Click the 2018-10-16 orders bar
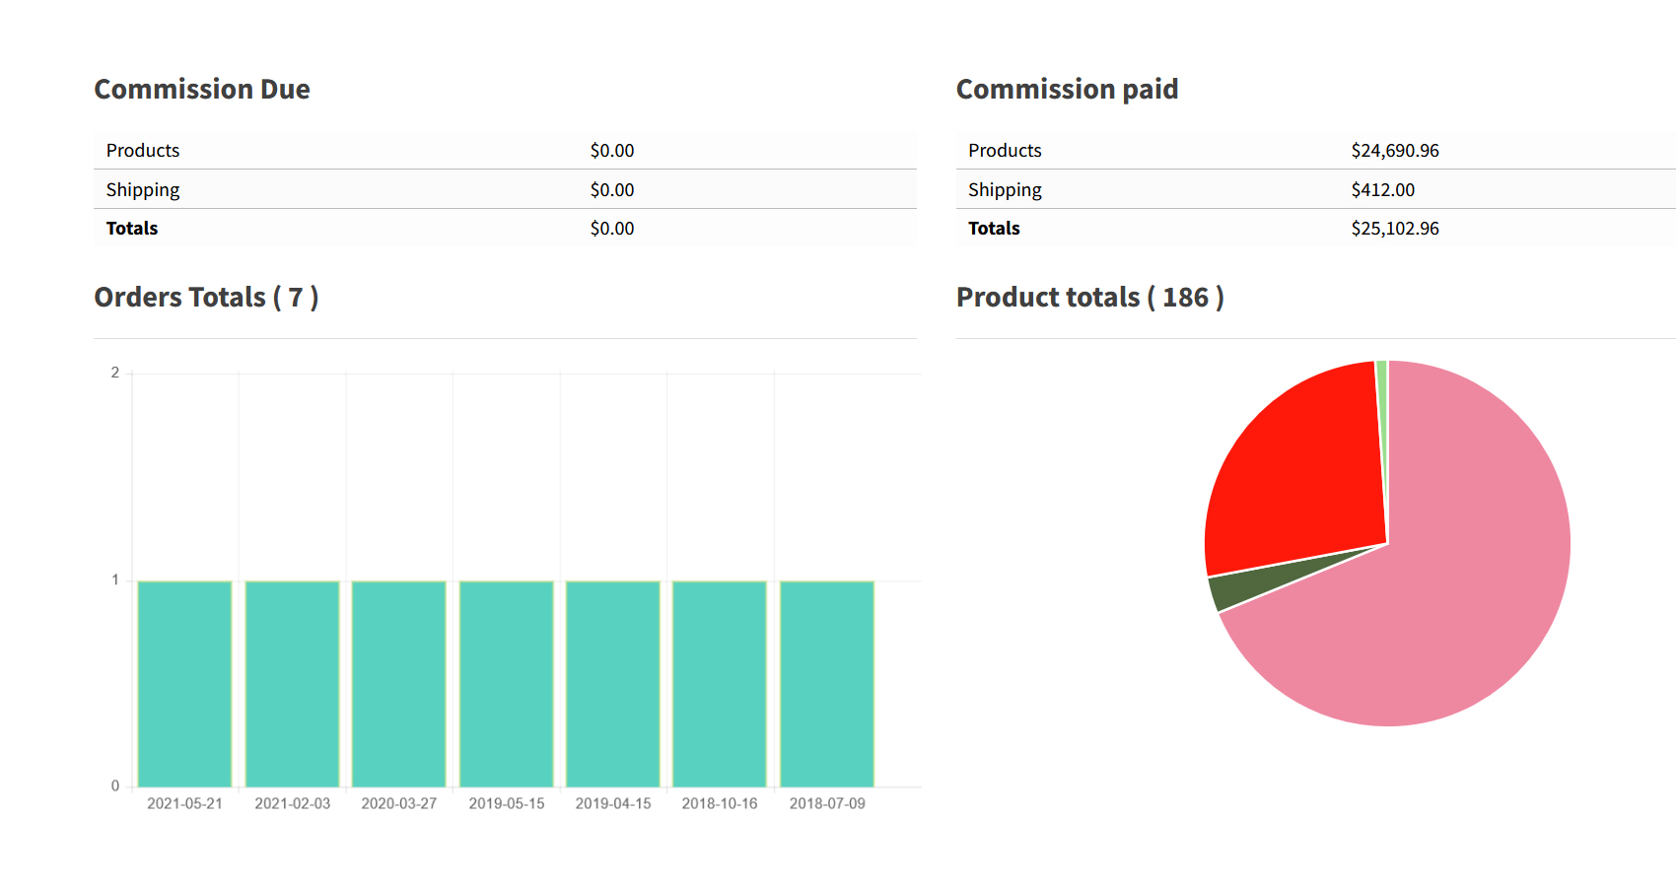The width and height of the screenshot is (1676, 887). click(720, 683)
